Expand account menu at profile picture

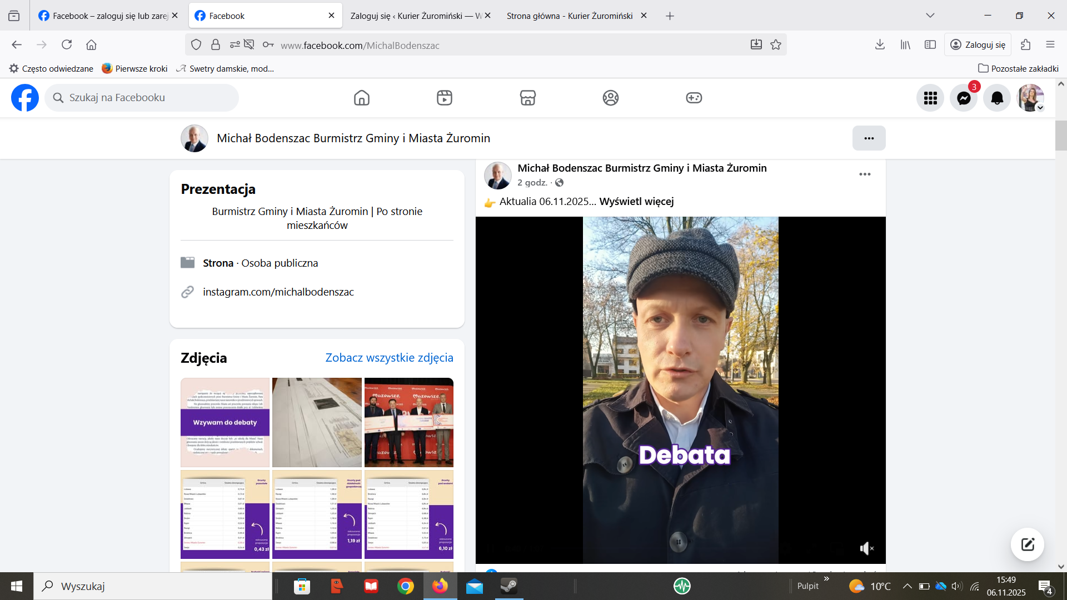click(x=1031, y=98)
